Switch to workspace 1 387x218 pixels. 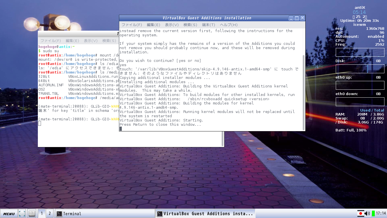(x=42, y=213)
